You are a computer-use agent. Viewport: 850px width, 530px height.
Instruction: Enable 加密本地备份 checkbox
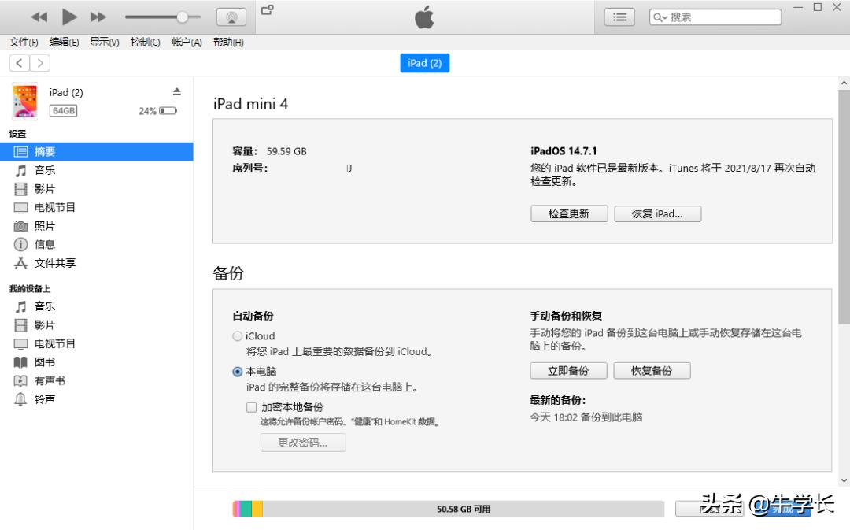[251, 407]
